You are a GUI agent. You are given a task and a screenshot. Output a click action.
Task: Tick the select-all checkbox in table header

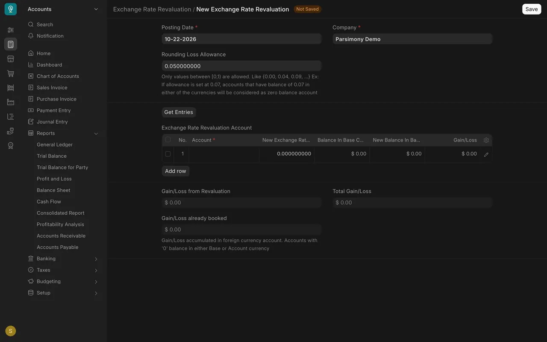[168, 140]
